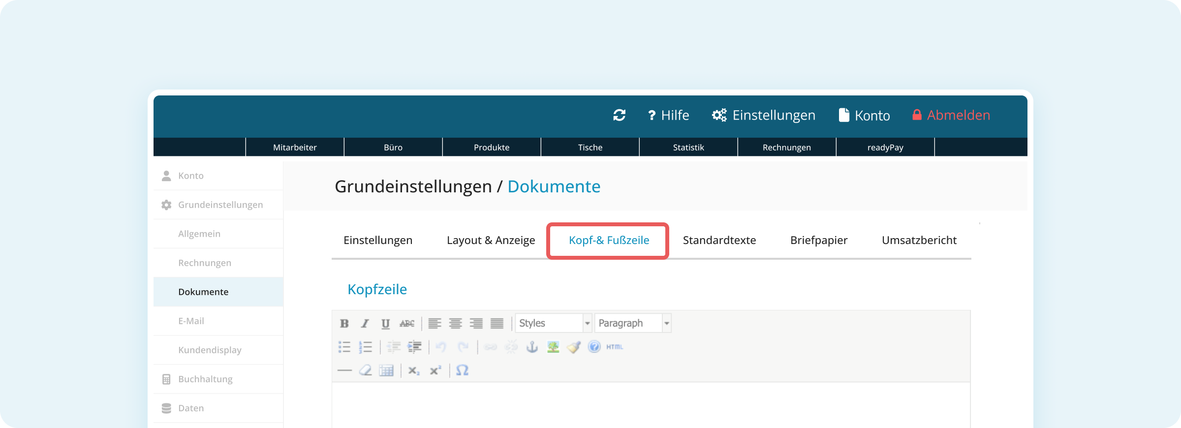This screenshot has width=1181, height=428.
Task: Toggle bold formatting in Kopfzeile editor
Action: (x=344, y=323)
